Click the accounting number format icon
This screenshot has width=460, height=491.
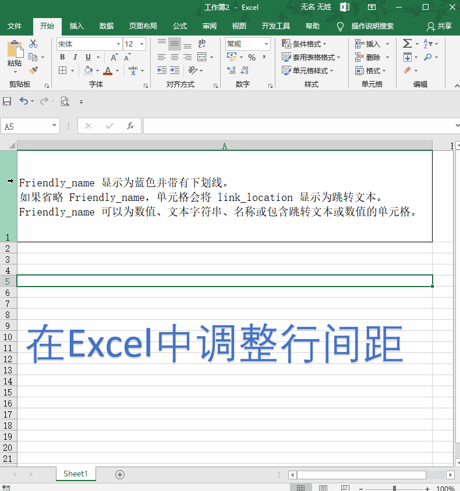[232, 57]
